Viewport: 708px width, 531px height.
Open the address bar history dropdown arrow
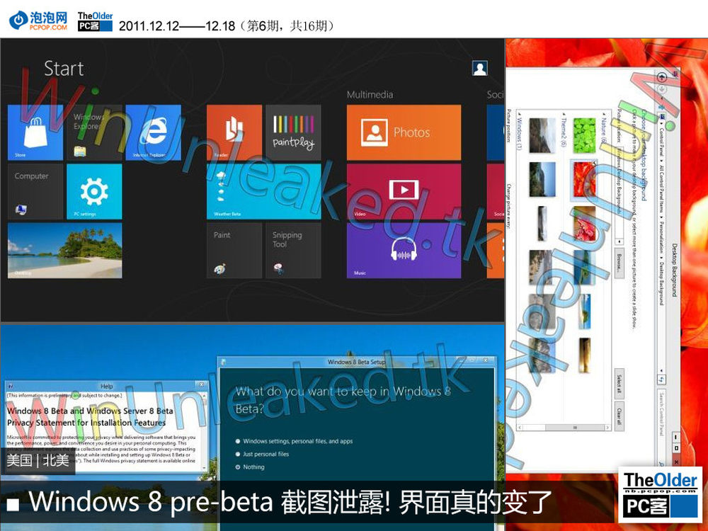(x=661, y=371)
